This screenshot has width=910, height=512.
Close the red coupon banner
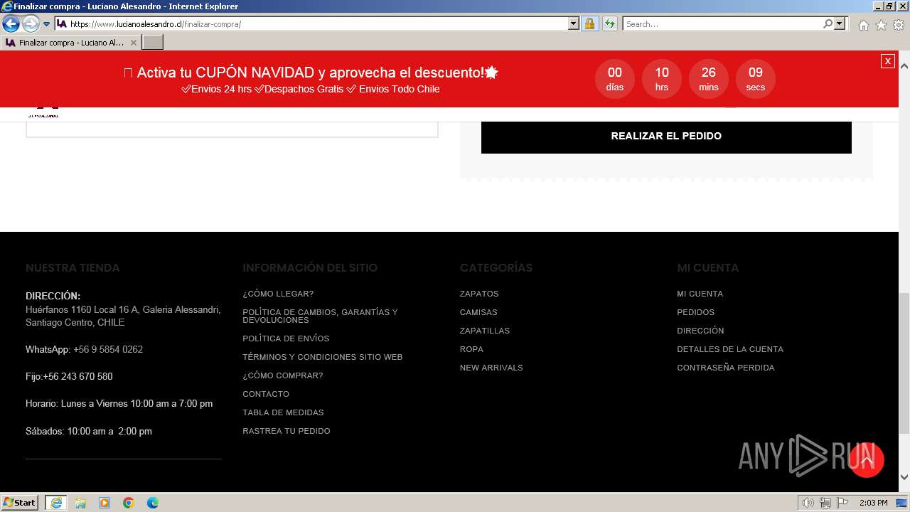tap(887, 61)
